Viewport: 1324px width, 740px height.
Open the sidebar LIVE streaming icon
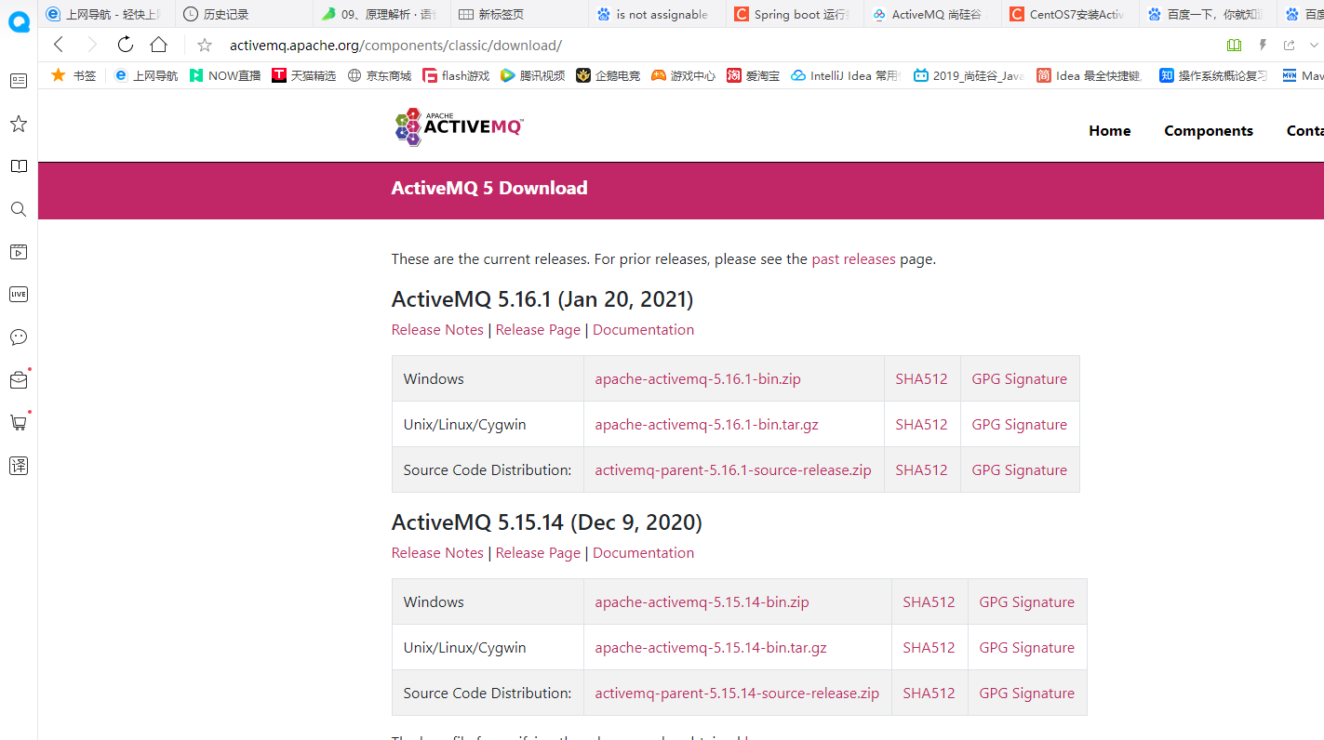point(18,295)
